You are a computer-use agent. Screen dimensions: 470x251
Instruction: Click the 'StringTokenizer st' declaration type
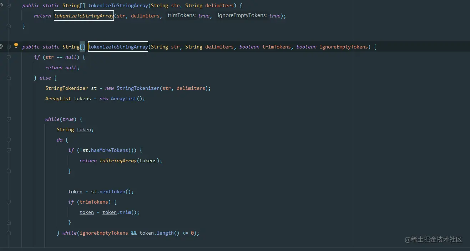pos(67,88)
